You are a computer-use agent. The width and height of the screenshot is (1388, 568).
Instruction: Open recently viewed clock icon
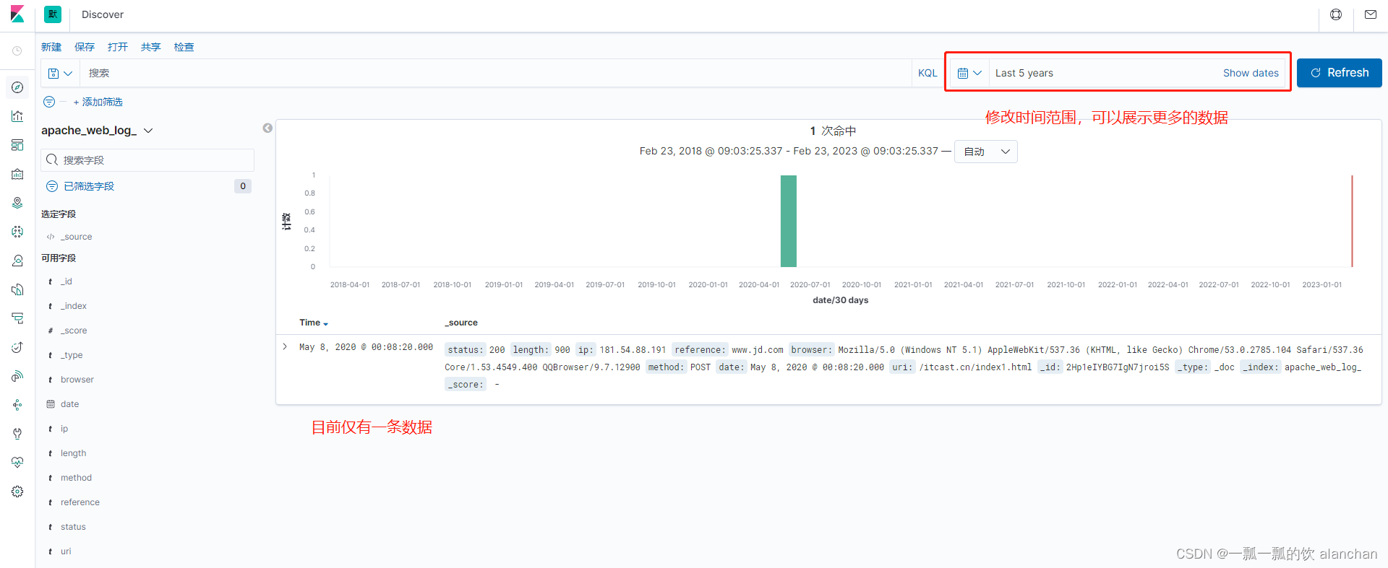tap(17, 51)
